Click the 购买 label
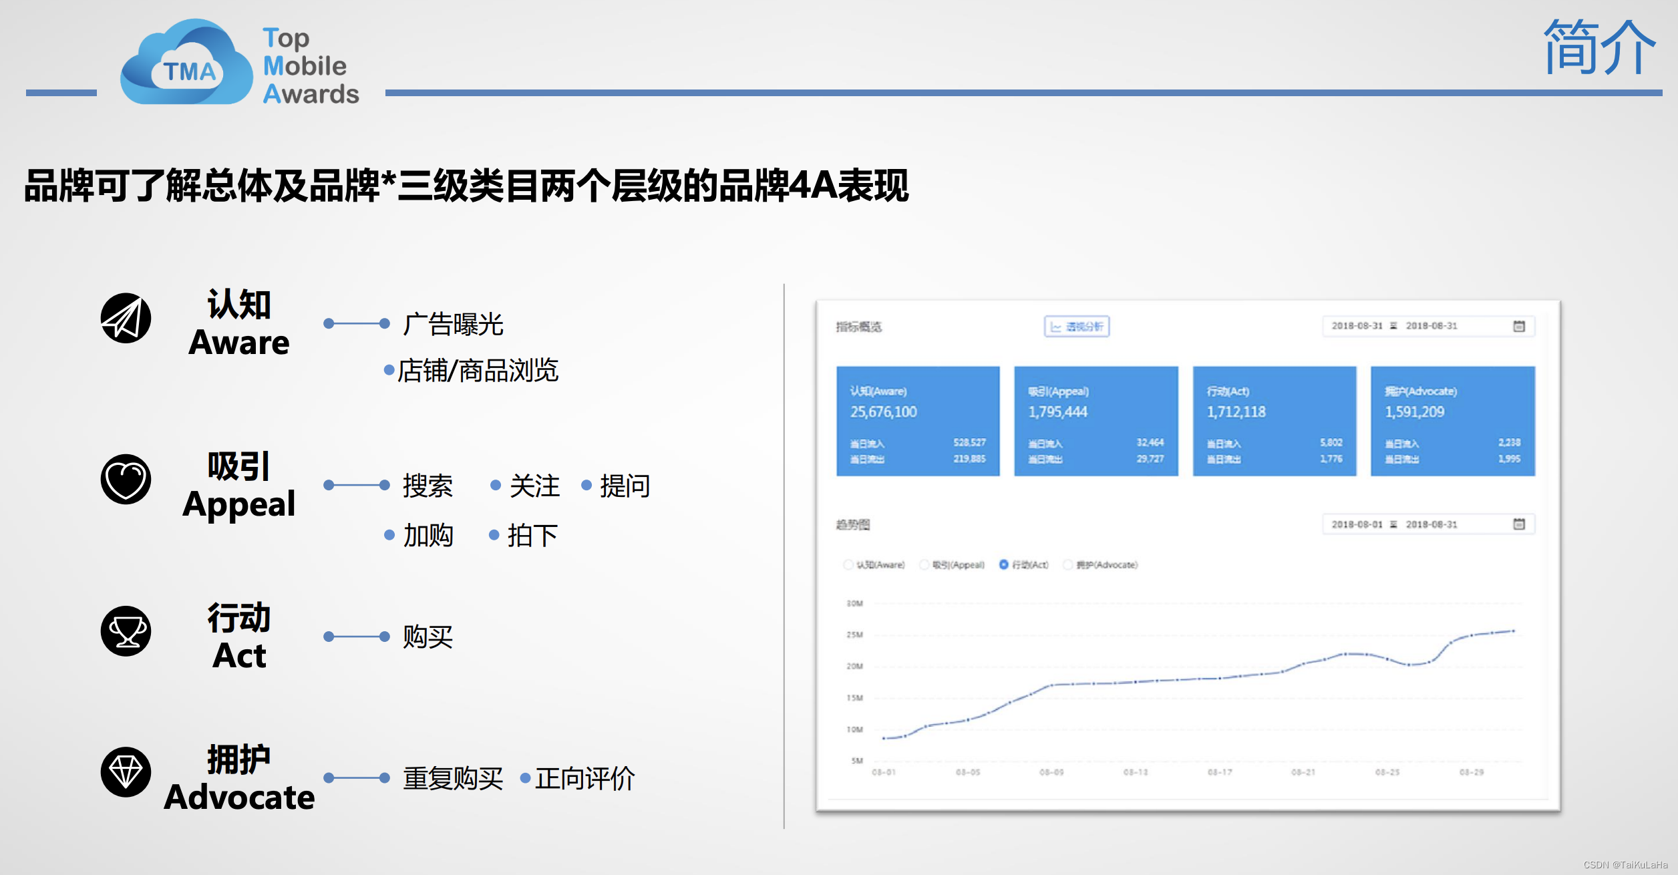The image size is (1678, 875). click(428, 637)
